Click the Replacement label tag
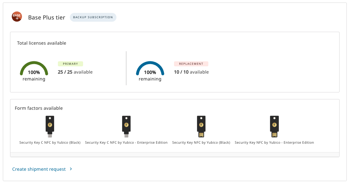This screenshot has width=349, height=183. (191, 64)
